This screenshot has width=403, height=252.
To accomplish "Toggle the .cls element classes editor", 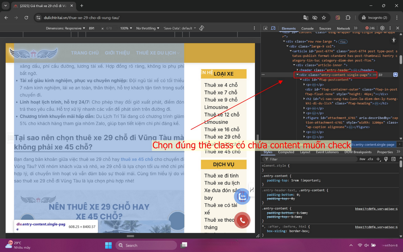I will click(370, 159).
